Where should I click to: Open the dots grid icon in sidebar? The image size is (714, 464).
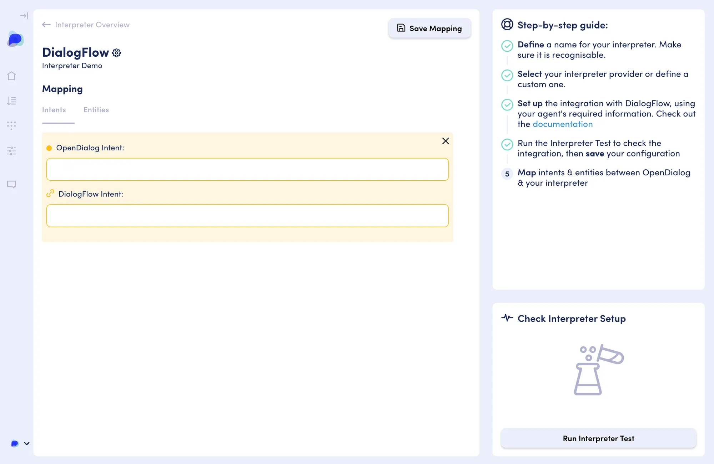coord(11,125)
